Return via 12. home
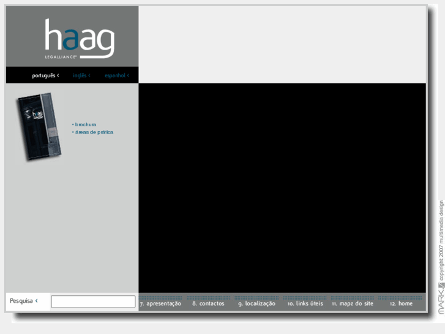This screenshot has width=445, height=334. 401,303
